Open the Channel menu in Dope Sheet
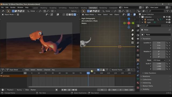Viewport: 172px width, 97px height. 47,70
